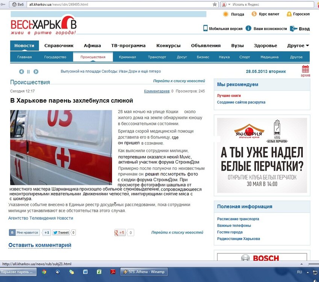Open Погода weather link
The height and width of the screenshot is (282, 319).
(237, 14)
